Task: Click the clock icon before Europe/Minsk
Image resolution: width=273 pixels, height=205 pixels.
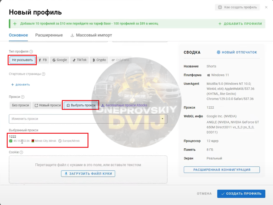Action: [60, 141]
